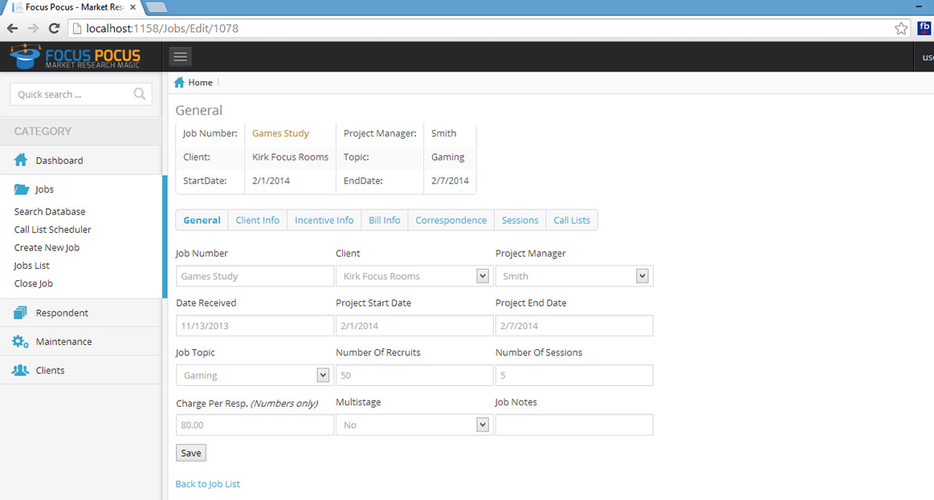The image size is (934, 500).
Task: Switch to the Client Info tab
Action: point(257,220)
